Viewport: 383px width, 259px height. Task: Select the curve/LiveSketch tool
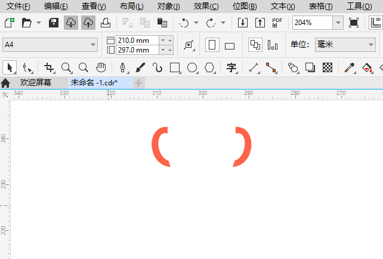click(x=157, y=67)
